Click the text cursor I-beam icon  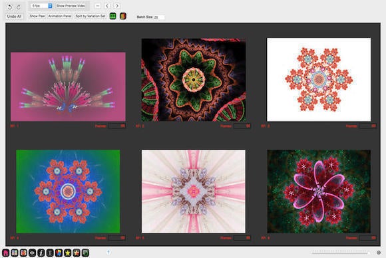coord(50,253)
